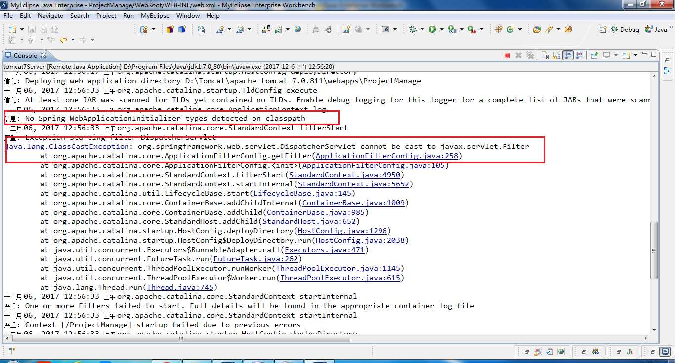Open the ContainerBase.java:1009 link

[353, 203]
